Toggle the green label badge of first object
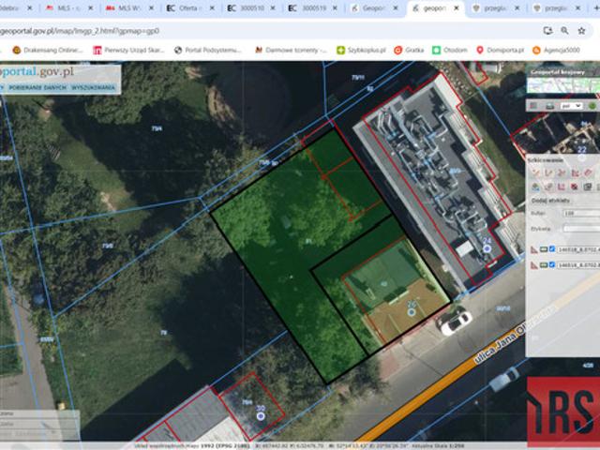Image resolution: width=600 pixels, height=450 pixels. pyautogui.click(x=544, y=249)
